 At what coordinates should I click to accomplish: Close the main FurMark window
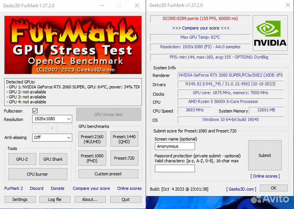(x=137, y=5)
